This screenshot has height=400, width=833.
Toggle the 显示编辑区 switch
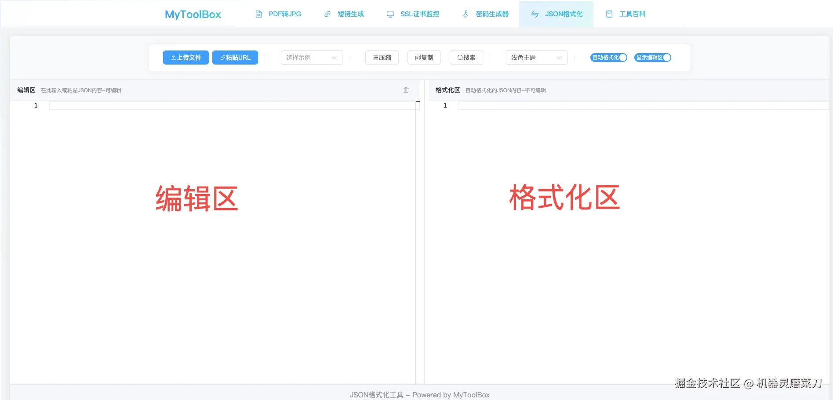pyautogui.click(x=653, y=58)
